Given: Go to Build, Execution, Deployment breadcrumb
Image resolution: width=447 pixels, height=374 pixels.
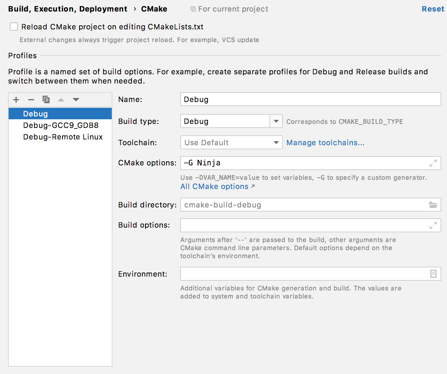Looking at the screenshot, I should coord(68,9).
